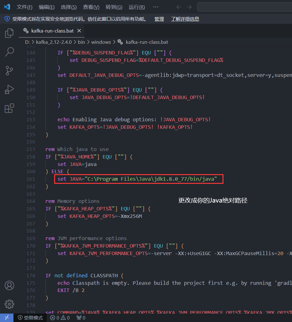The width and height of the screenshot is (292, 322).
Task: Open the 运行(R) menu
Action: tap(137, 7)
